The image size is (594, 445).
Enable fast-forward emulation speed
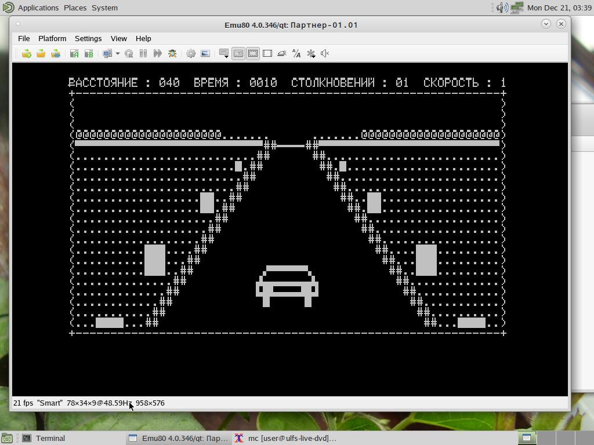[157, 53]
